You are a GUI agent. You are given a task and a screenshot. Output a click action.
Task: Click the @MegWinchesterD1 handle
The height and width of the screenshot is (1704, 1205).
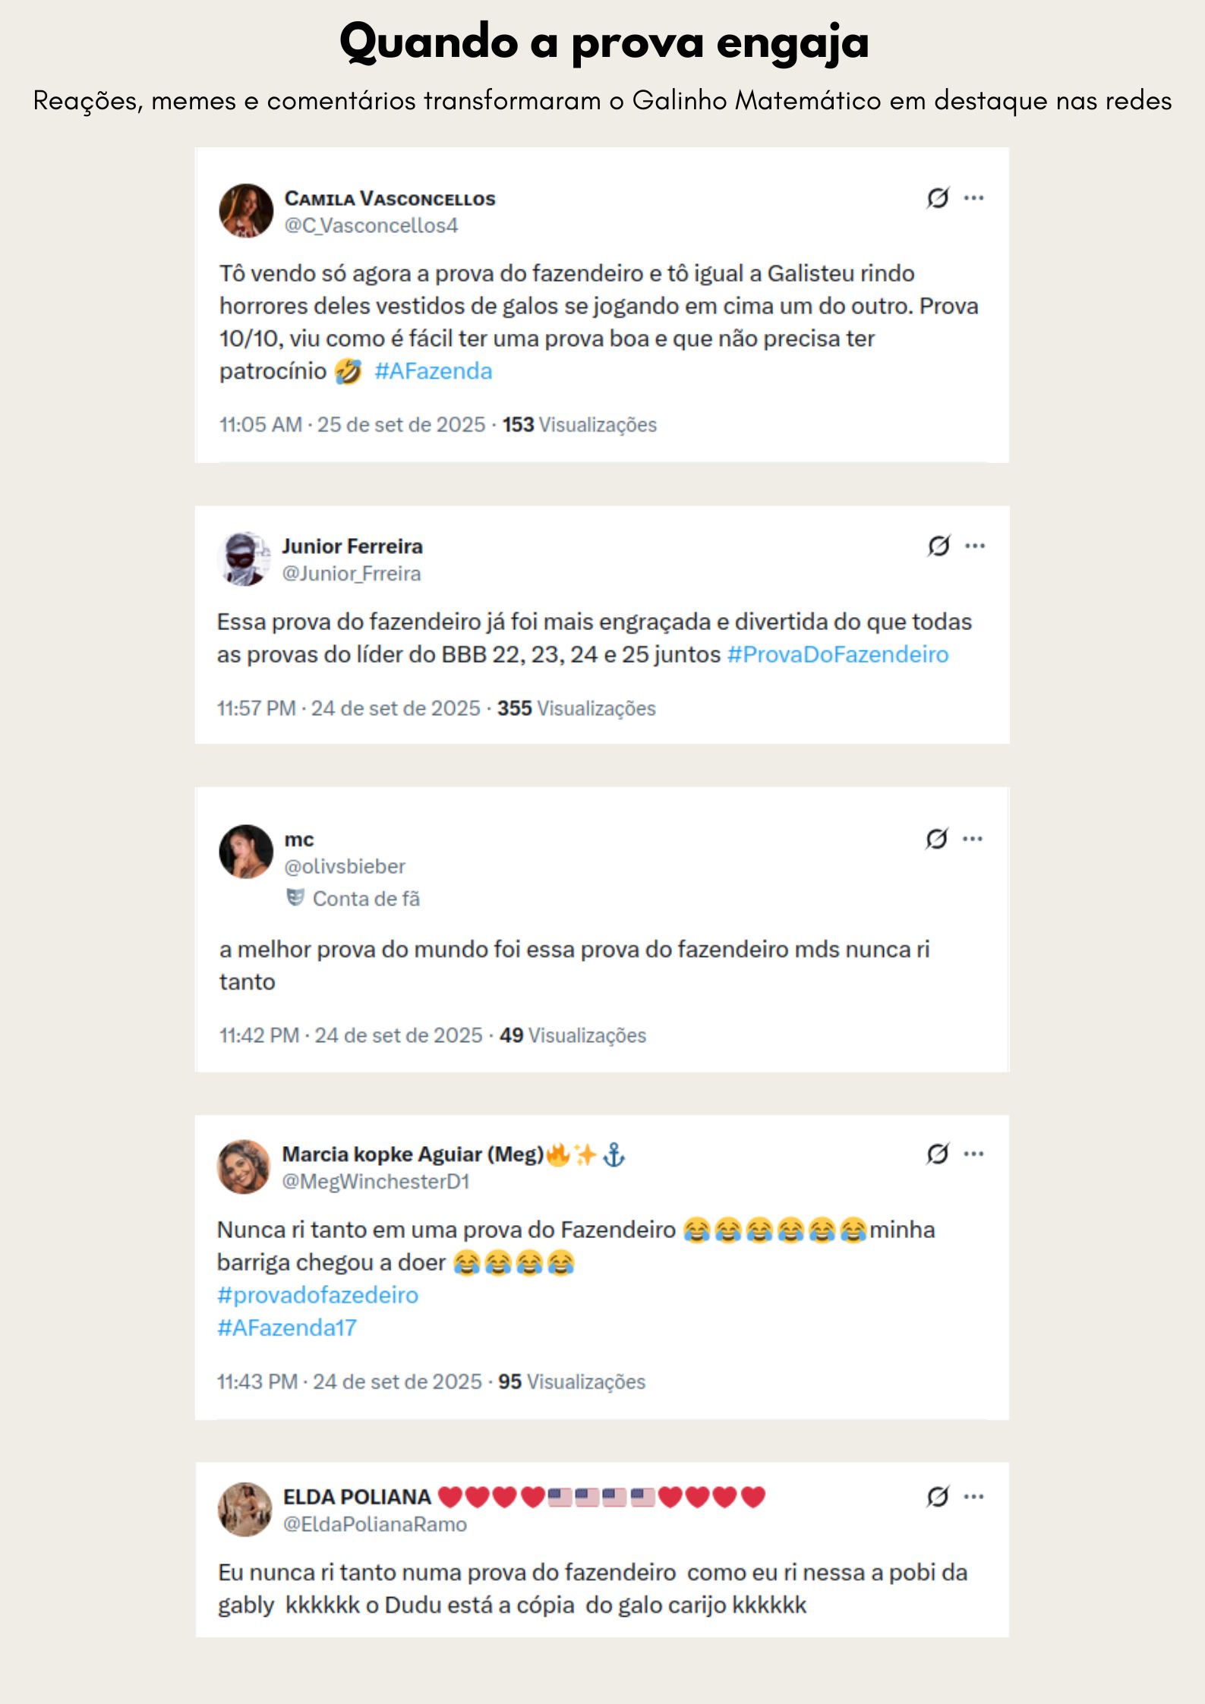376,1181
